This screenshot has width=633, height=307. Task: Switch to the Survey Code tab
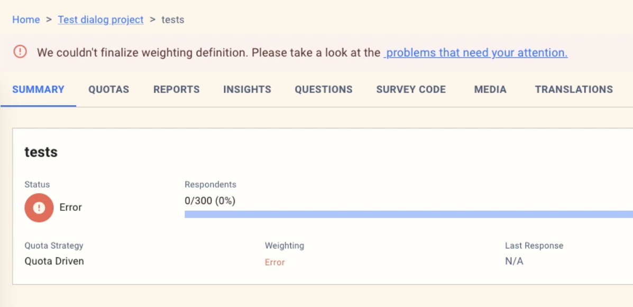[411, 90]
